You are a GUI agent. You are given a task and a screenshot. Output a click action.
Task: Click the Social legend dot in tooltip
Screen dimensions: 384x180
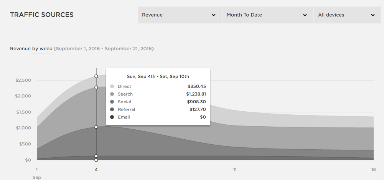point(112,102)
